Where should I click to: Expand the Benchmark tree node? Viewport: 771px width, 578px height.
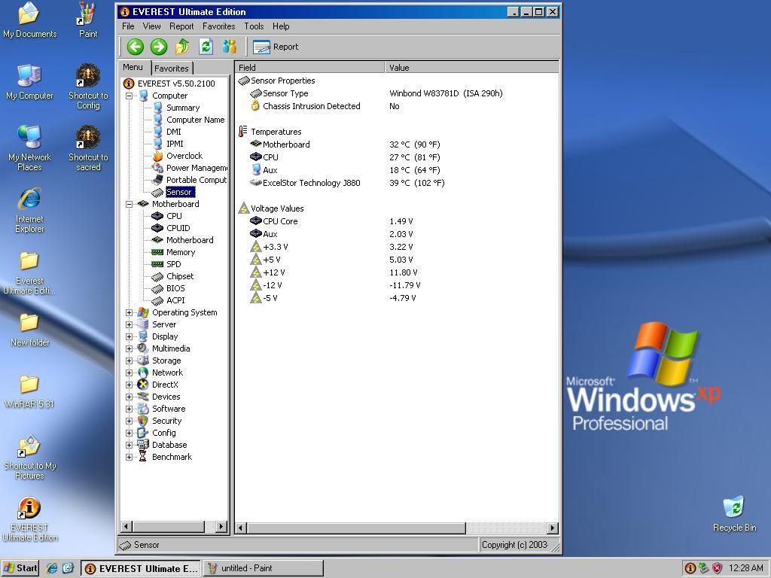(129, 457)
